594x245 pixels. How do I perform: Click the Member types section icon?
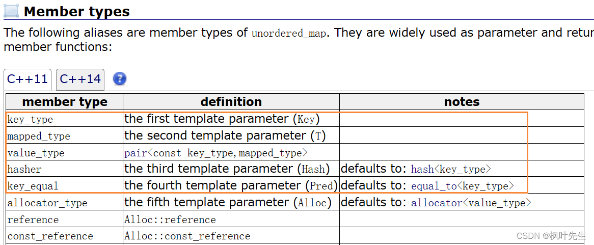pos(11,10)
